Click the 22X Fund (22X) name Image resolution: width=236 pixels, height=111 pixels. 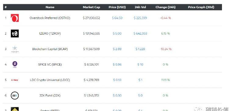[x=50, y=96]
